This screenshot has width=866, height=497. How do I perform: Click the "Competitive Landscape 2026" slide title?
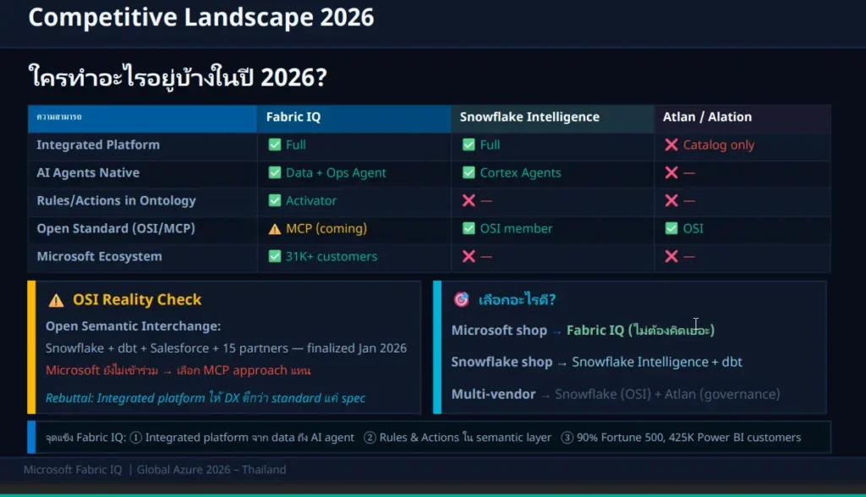[201, 17]
